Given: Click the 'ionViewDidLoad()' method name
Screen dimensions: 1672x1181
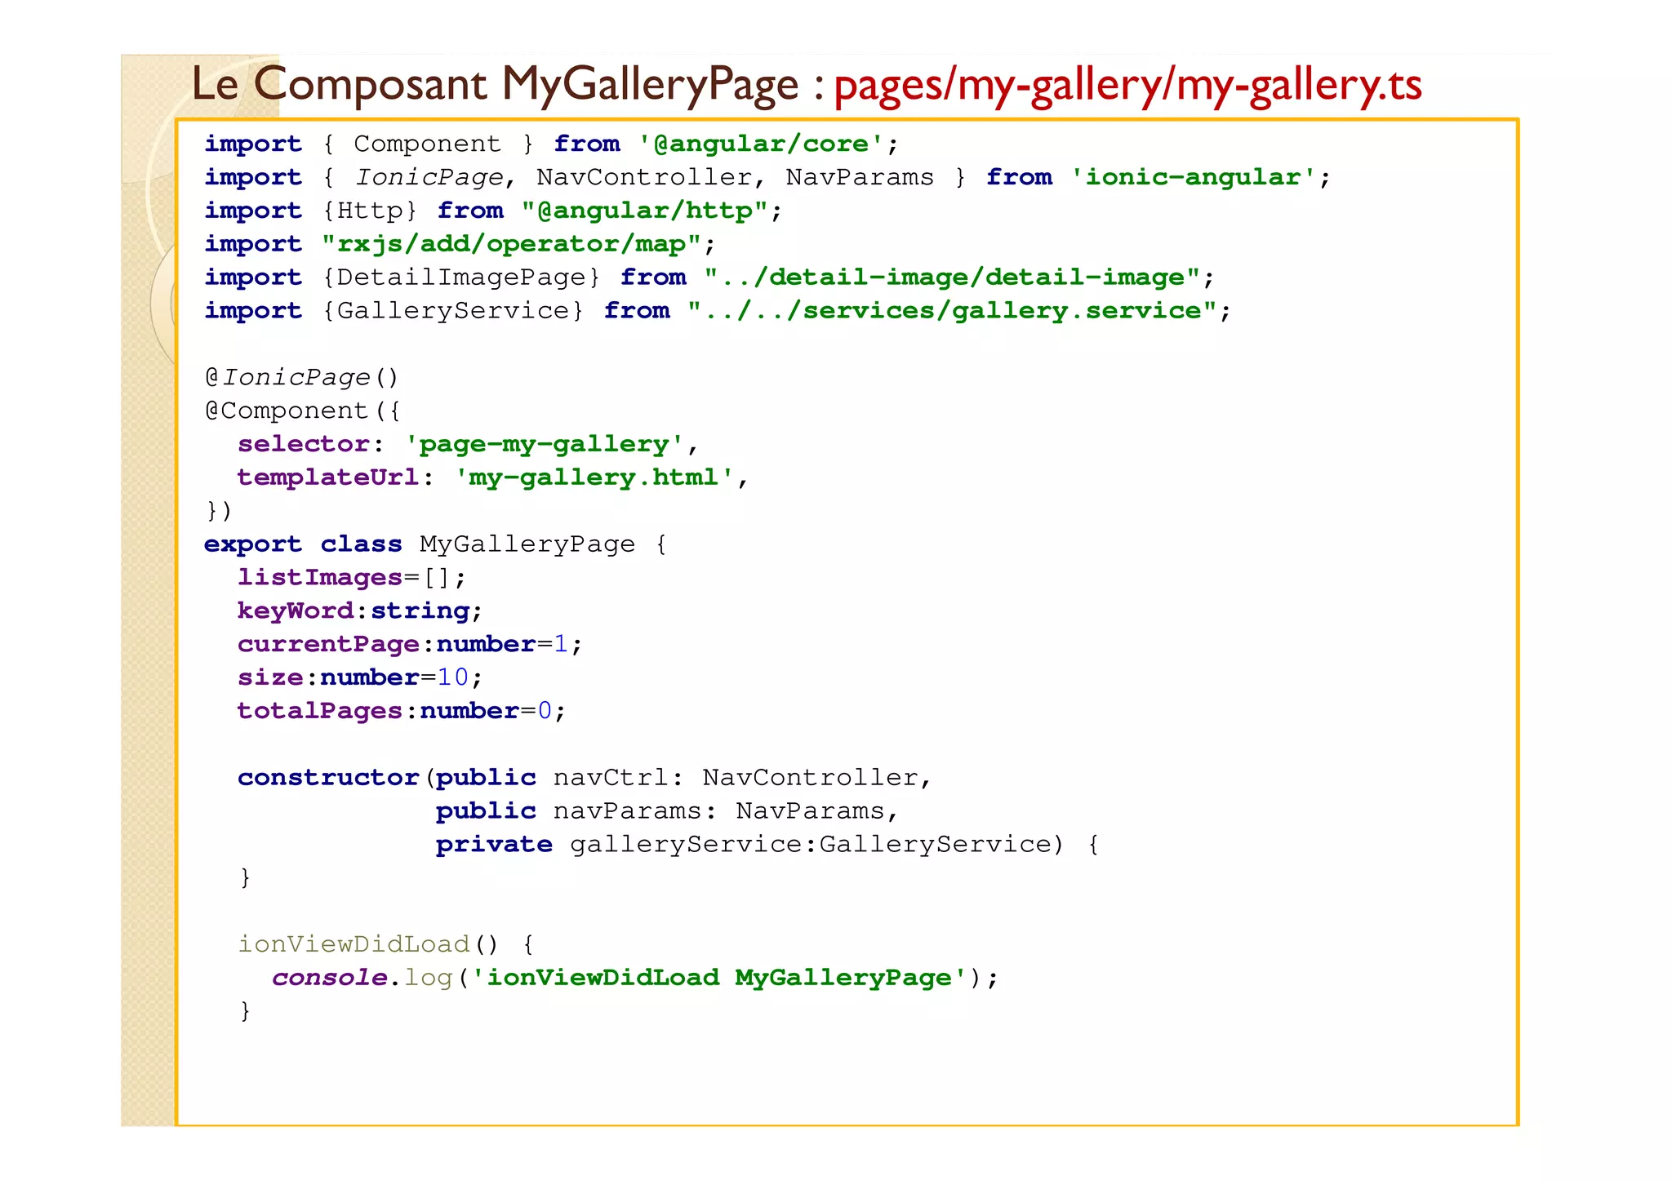Looking at the screenshot, I should tap(367, 944).
